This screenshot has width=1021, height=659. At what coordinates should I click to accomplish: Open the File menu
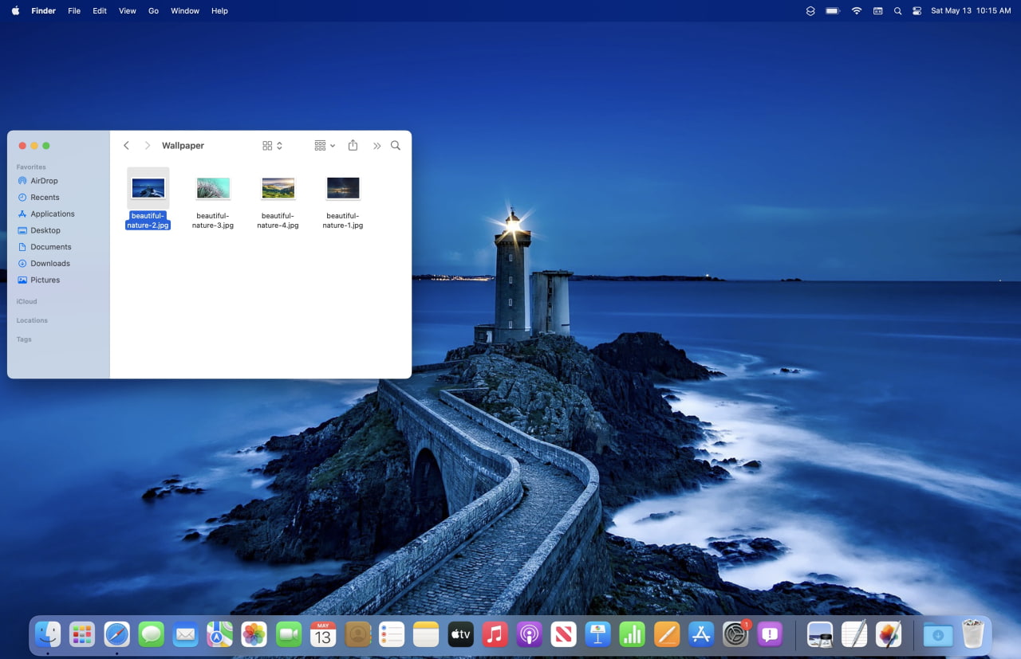point(74,11)
